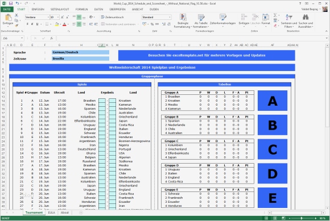Open the Fill down icon in Bearbeiten
Viewport: 330px width, 221px height.
pos(275,20)
